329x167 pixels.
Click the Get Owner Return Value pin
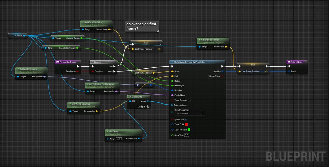pyautogui.click(x=139, y=139)
